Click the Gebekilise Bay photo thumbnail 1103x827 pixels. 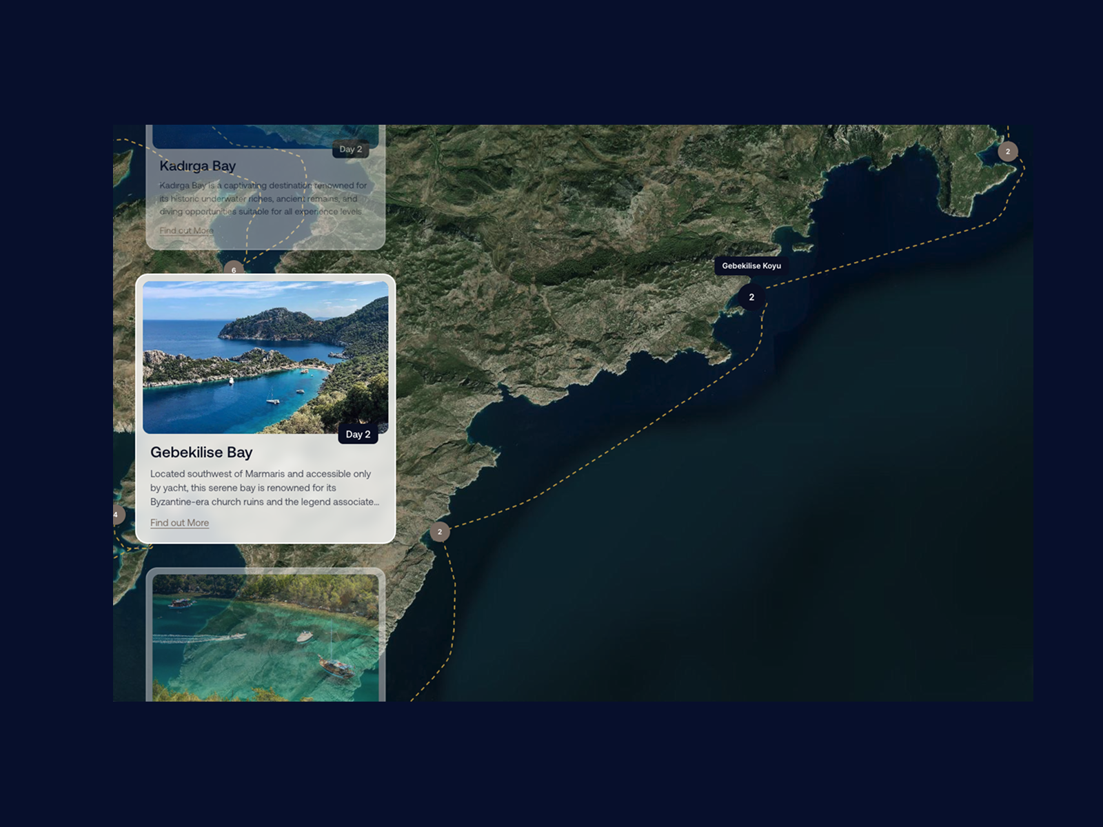[x=267, y=358]
